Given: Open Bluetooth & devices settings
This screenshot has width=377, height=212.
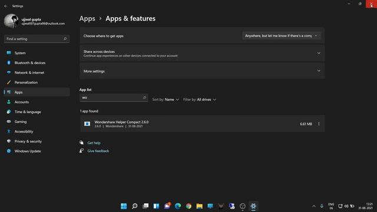Looking at the screenshot, I should 37,63.
